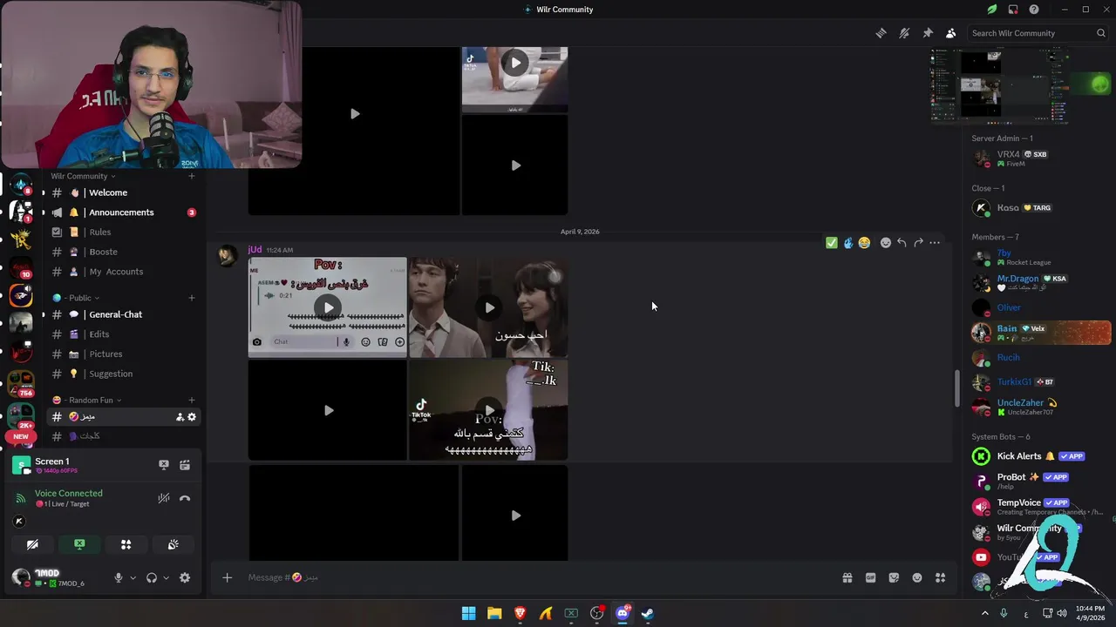Open the Activities button in voice panel
The height and width of the screenshot is (627, 1116).
click(126, 544)
